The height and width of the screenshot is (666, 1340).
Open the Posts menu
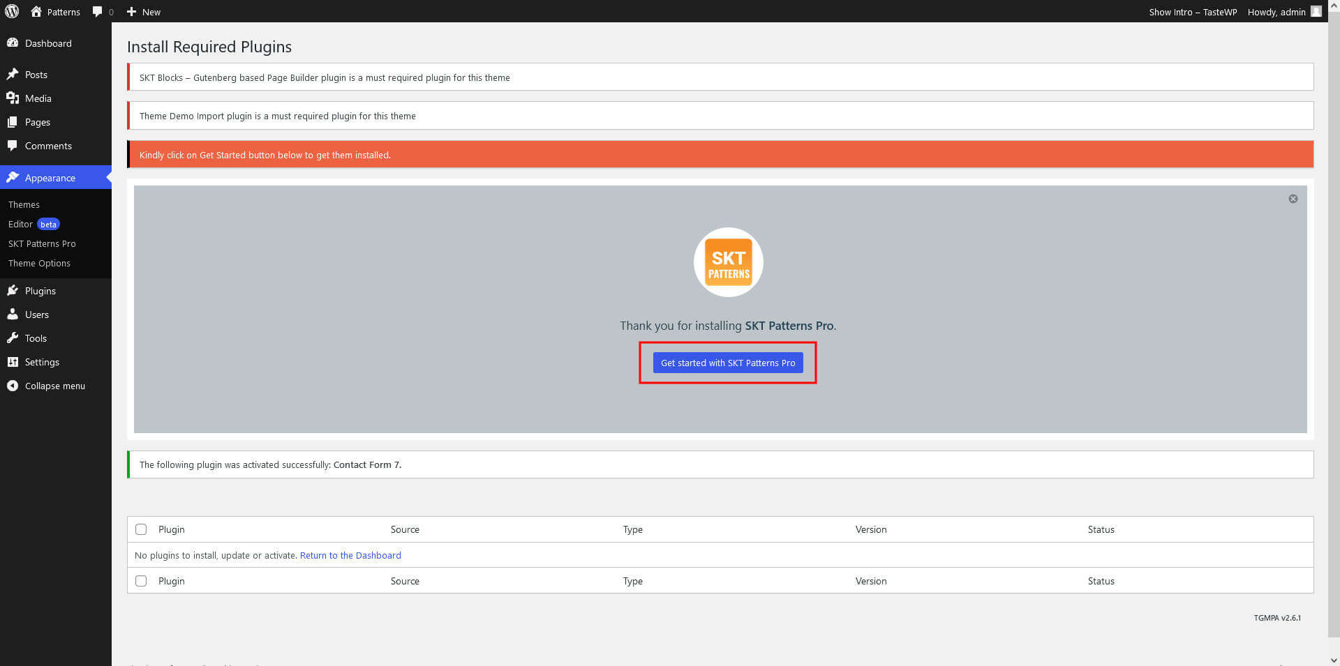[x=56, y=75]
